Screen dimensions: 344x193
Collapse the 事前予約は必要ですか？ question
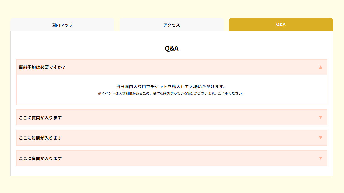(172, 67)
